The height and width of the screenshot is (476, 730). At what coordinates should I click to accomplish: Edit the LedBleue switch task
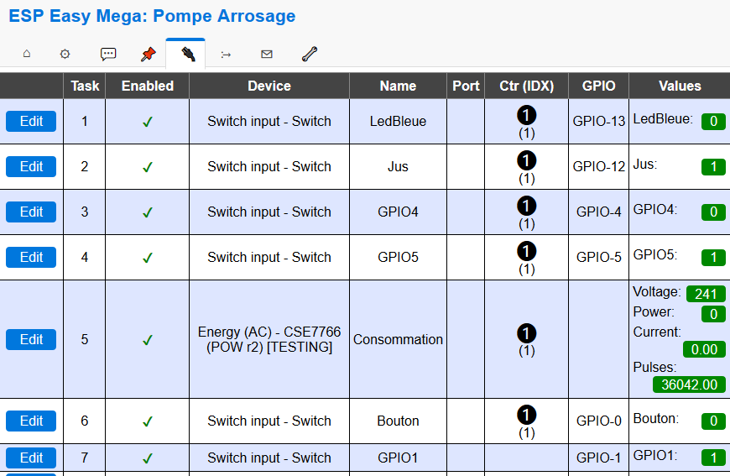[31, 122]
